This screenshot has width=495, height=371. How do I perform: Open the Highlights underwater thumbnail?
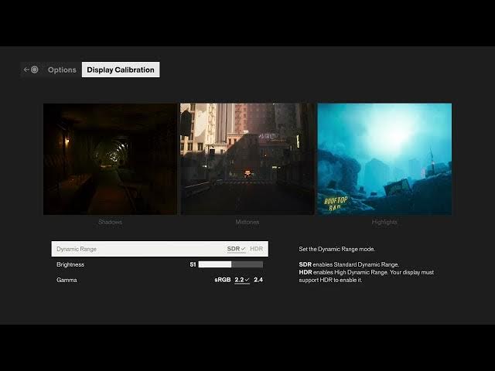[x=384, y=159]
